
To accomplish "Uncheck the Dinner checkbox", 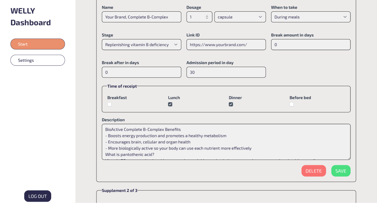I will click(x=231, y=105).
